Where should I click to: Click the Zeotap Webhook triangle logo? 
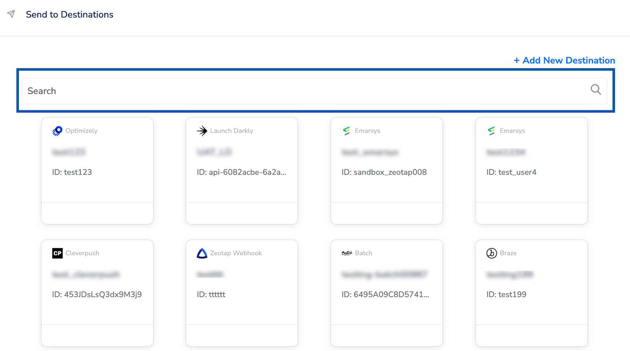(202, 253)
